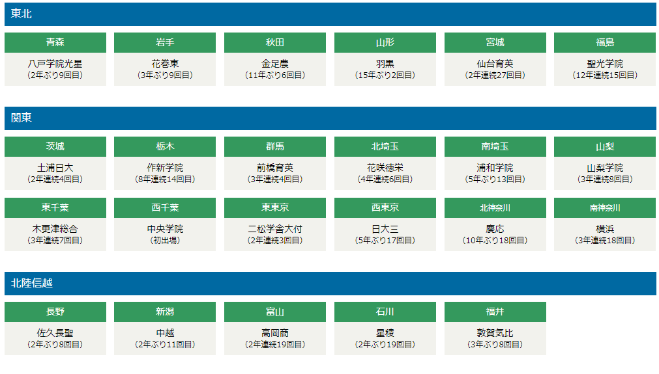659x374 pixels.
Task: Select the (10年ぶり18回目) text under 慶応
Action: click(495, 240)
